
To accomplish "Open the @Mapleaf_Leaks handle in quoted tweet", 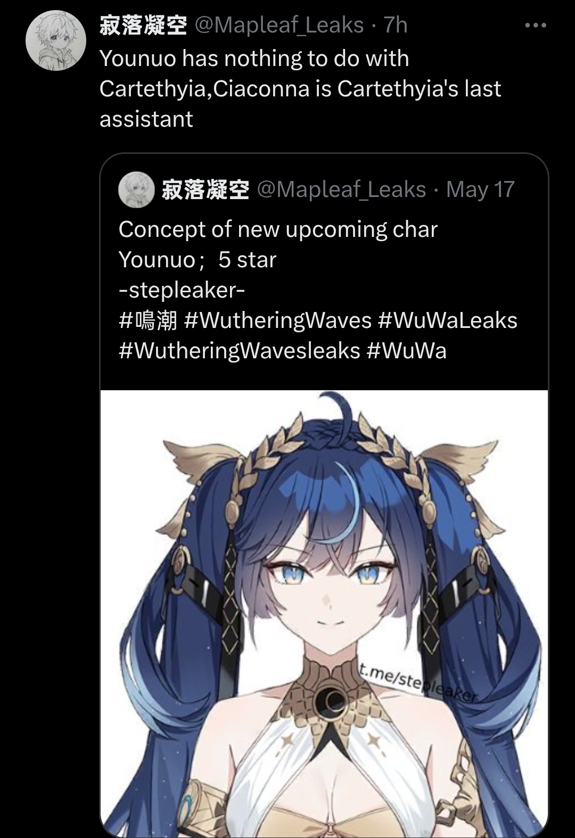I will 342,190.
